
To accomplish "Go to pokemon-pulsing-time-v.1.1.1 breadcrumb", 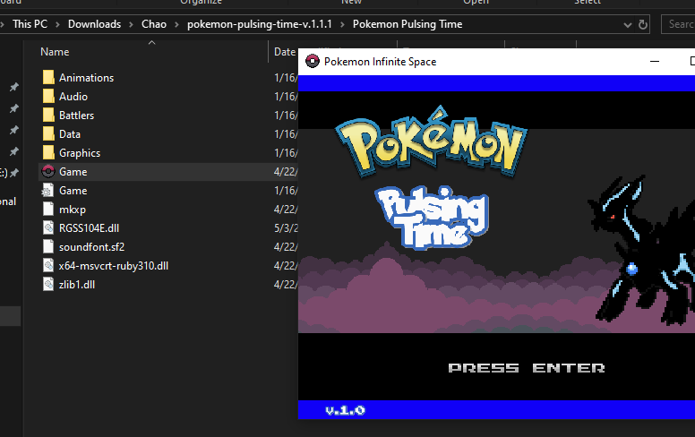I will tap(260, 24).
